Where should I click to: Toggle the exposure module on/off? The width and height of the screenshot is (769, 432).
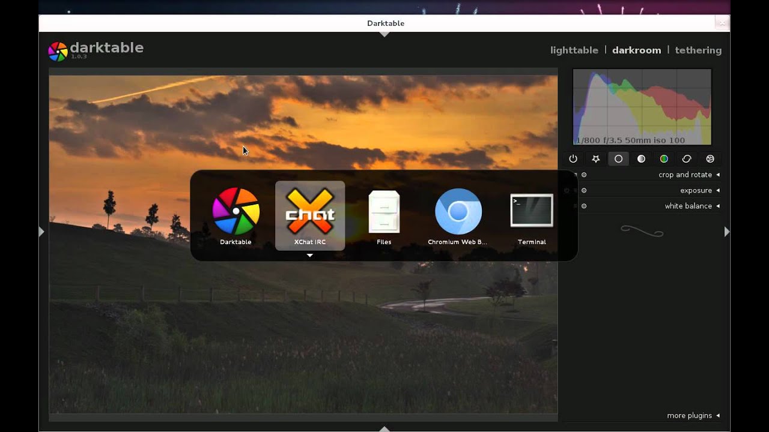(x=584, y=191)
